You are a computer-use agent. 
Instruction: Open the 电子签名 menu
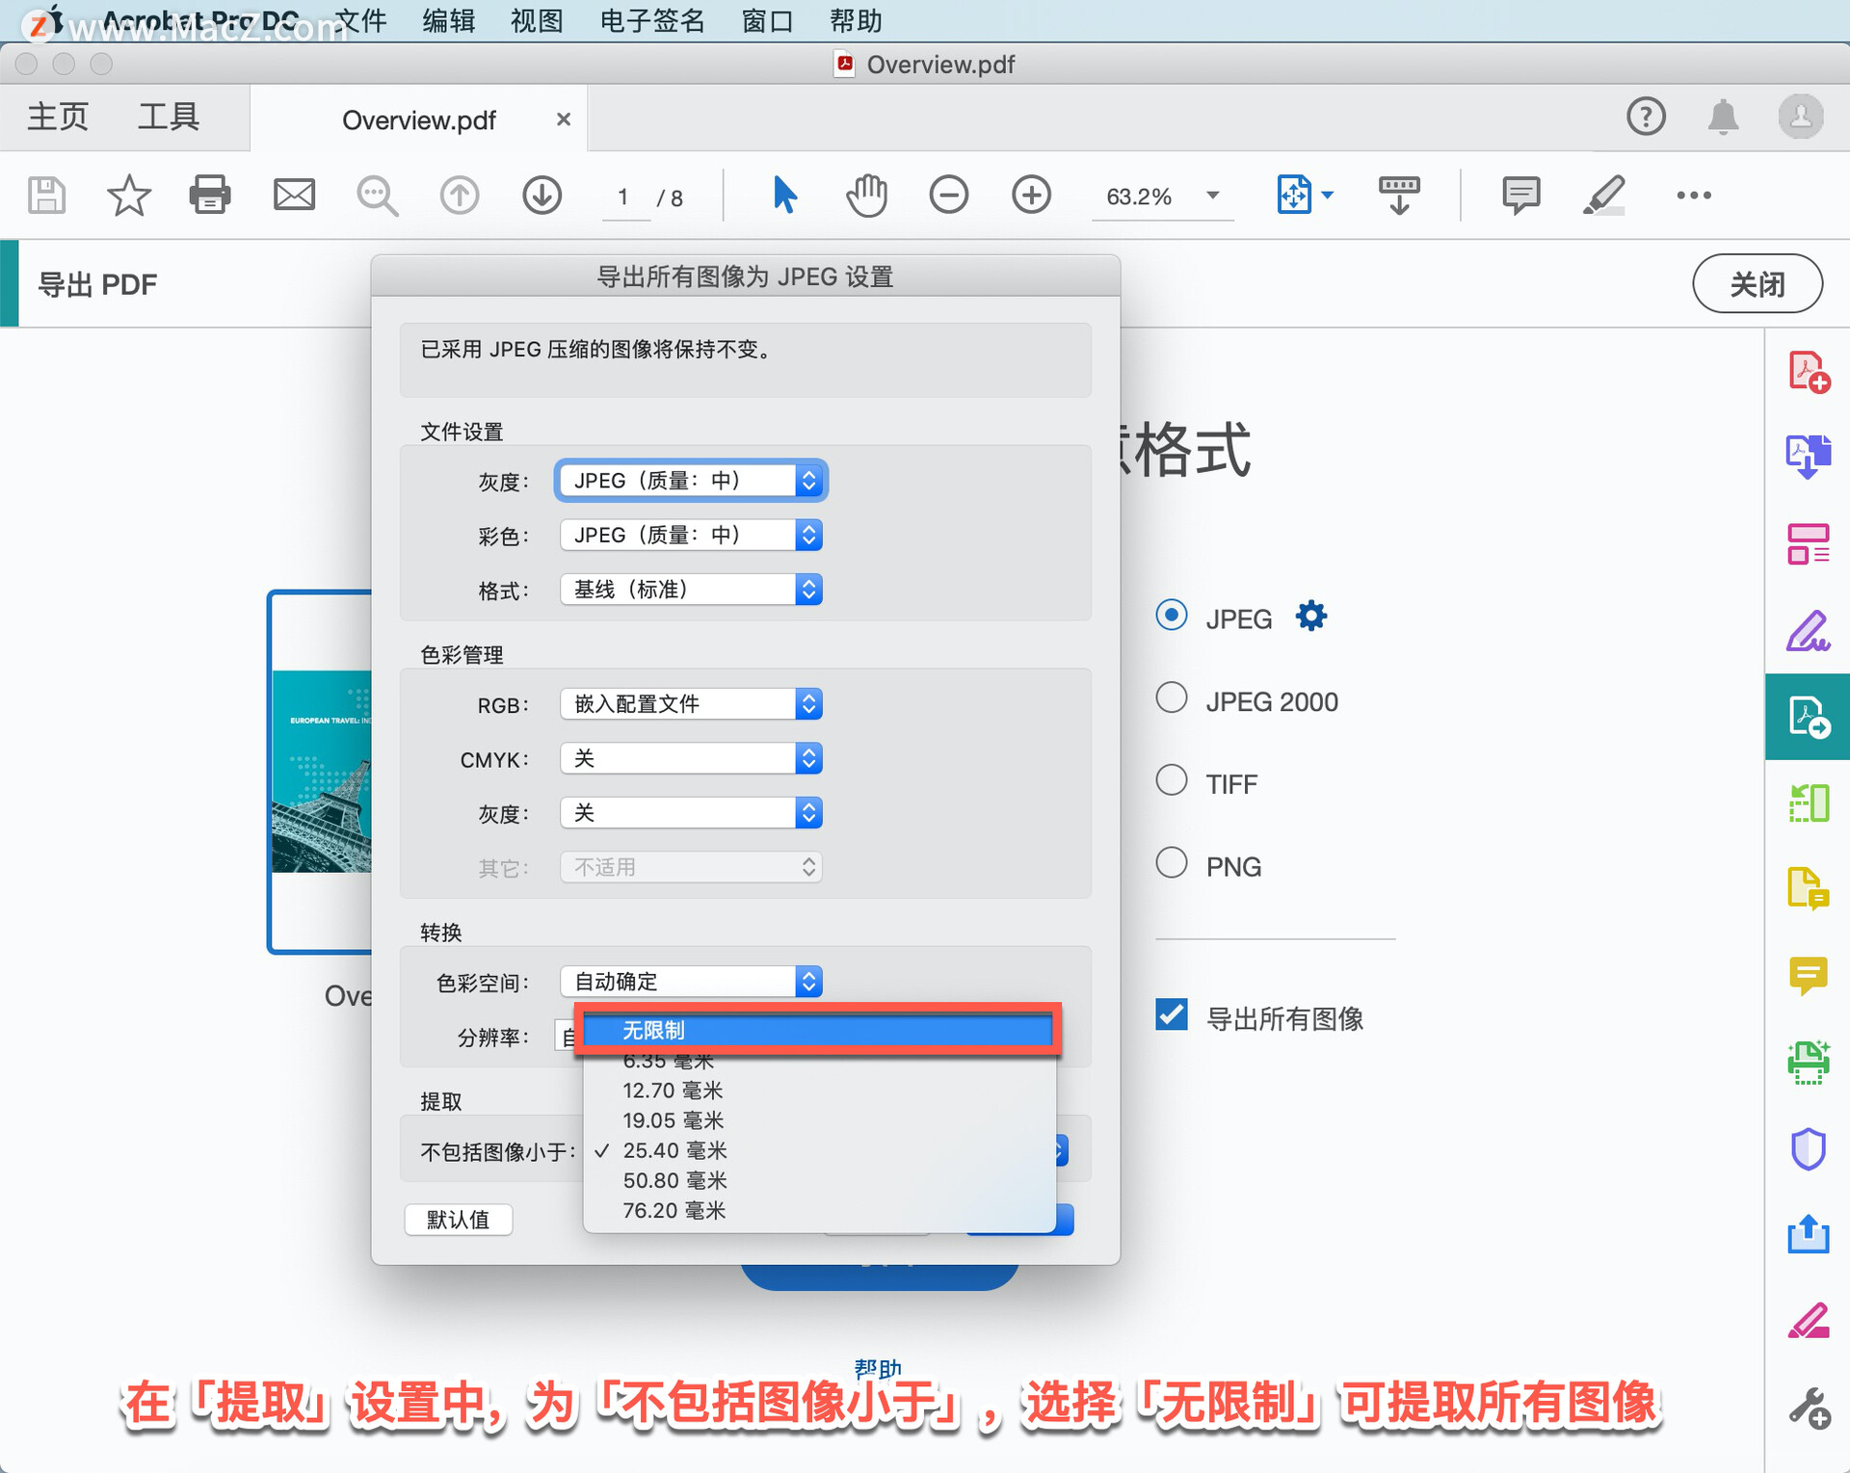point(651,20)
